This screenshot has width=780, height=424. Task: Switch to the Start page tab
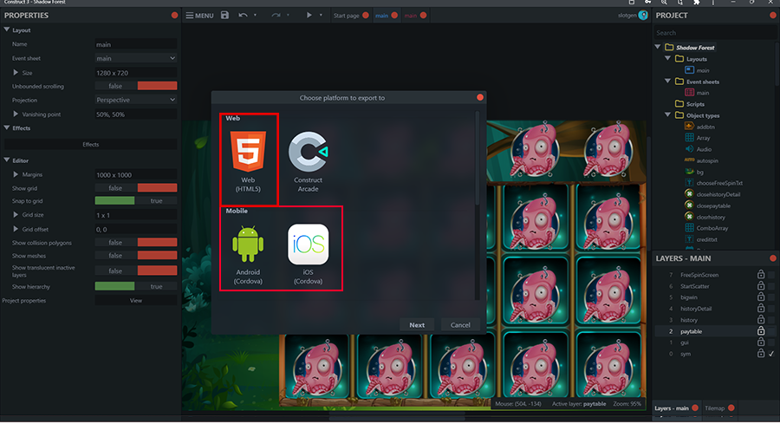346,16
